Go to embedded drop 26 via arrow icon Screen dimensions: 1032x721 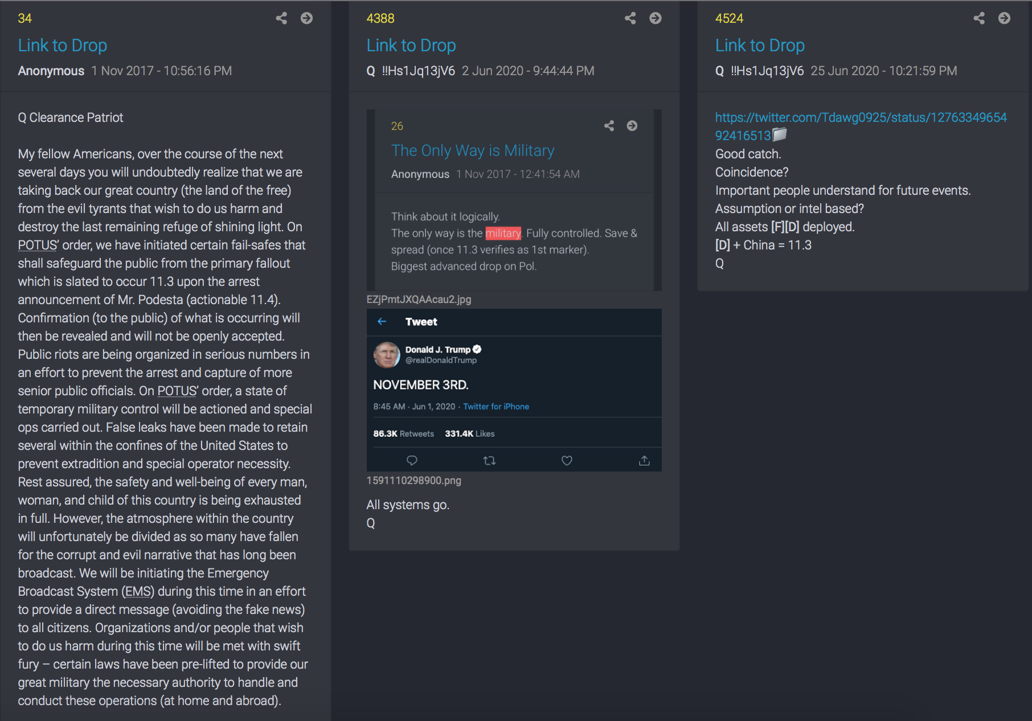632,126
